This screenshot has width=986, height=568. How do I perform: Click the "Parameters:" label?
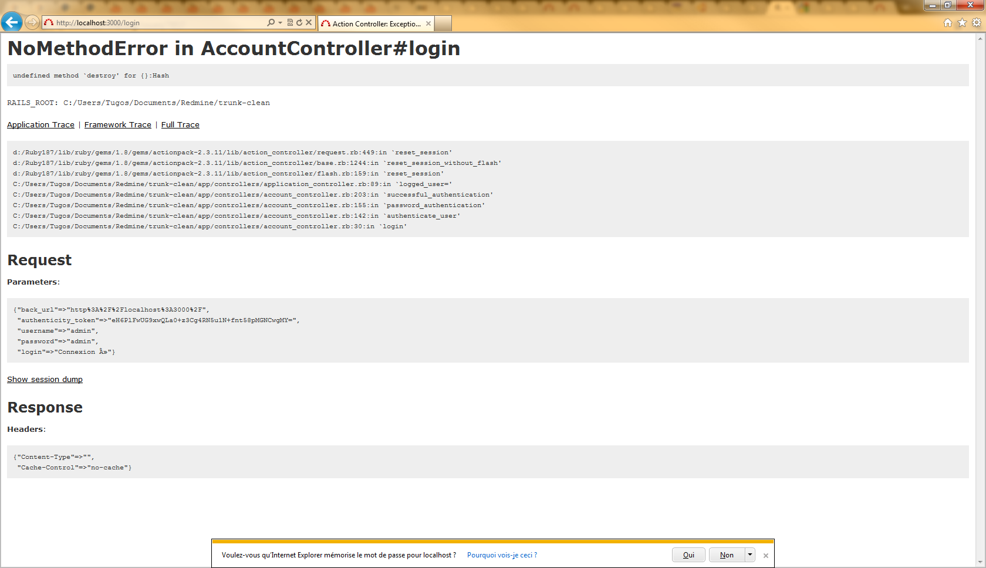pyautogui.click(x=33, y=282)
